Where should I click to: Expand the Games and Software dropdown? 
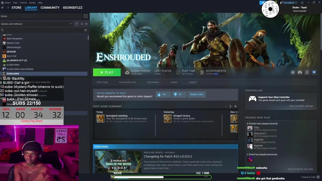pyautogui.click(x=36, y=24)
